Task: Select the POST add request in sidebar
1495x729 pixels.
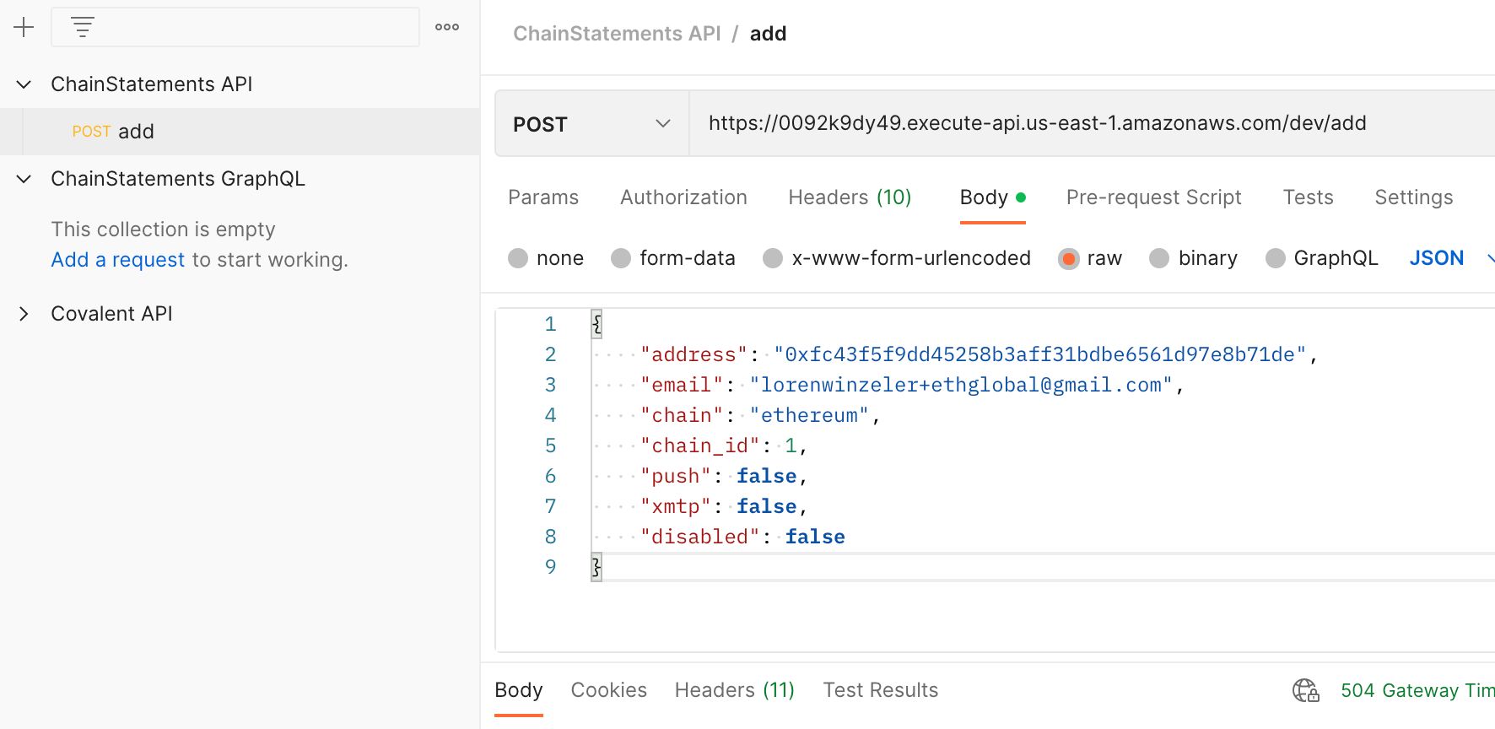Action: pyautogui.click(x=240, y=132)
